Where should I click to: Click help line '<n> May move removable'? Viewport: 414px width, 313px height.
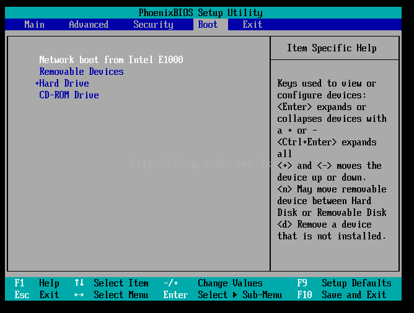332,189
